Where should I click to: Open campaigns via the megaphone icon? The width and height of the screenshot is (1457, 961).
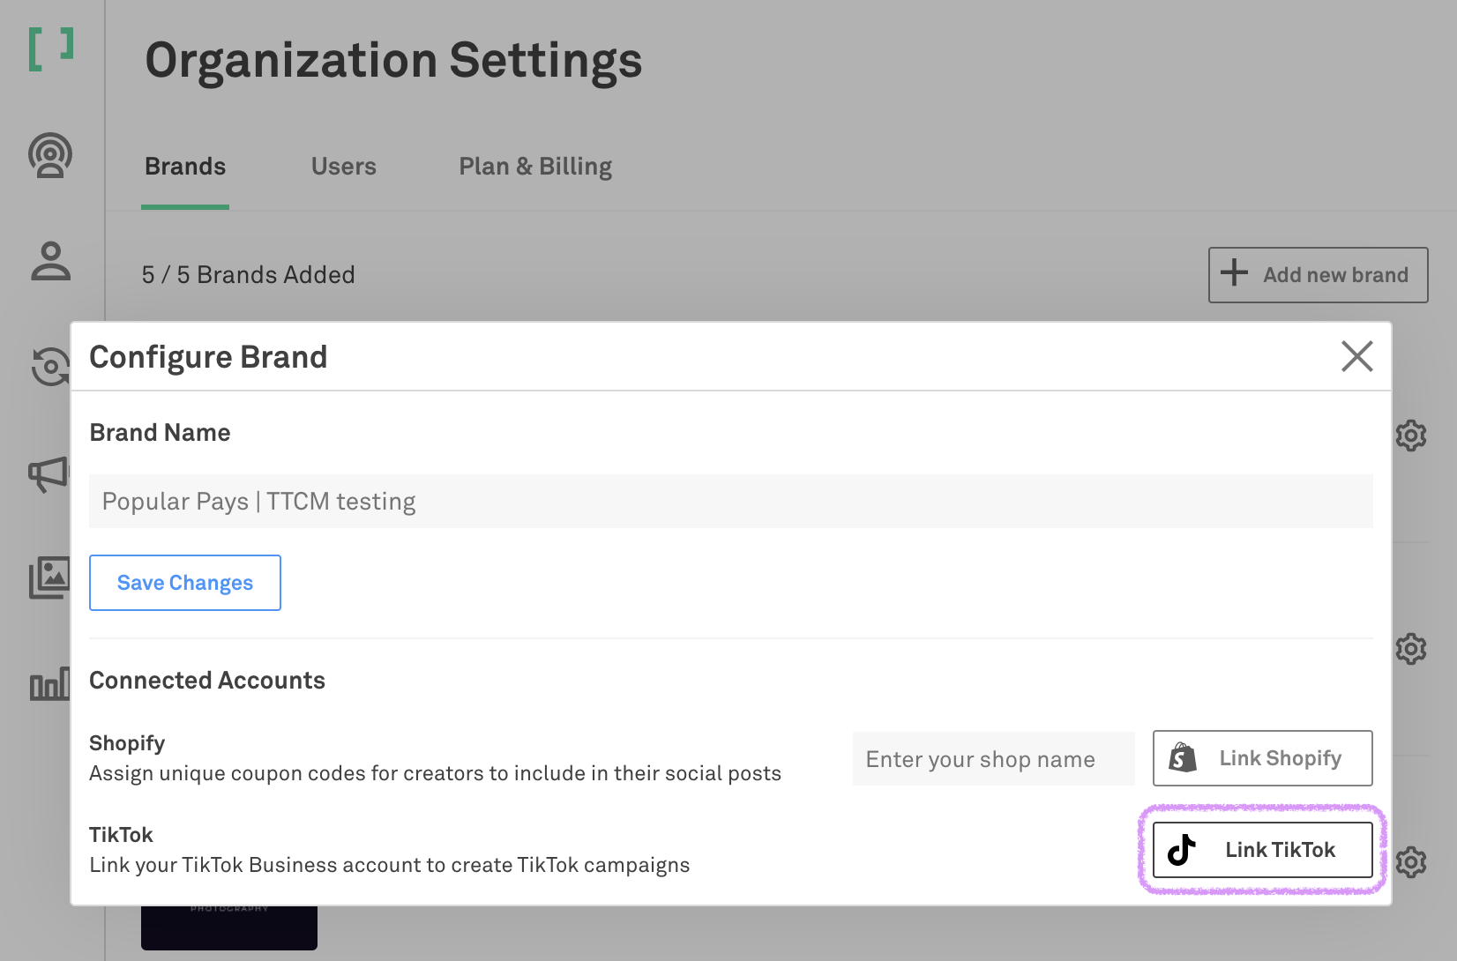(x=48, y=473)
